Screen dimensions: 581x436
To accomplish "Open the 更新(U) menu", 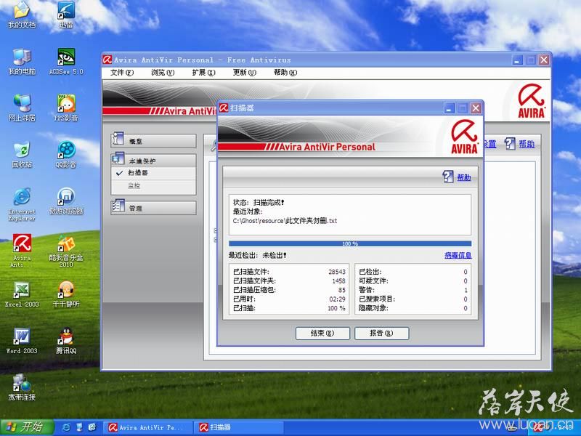I will tap(244, 72).
